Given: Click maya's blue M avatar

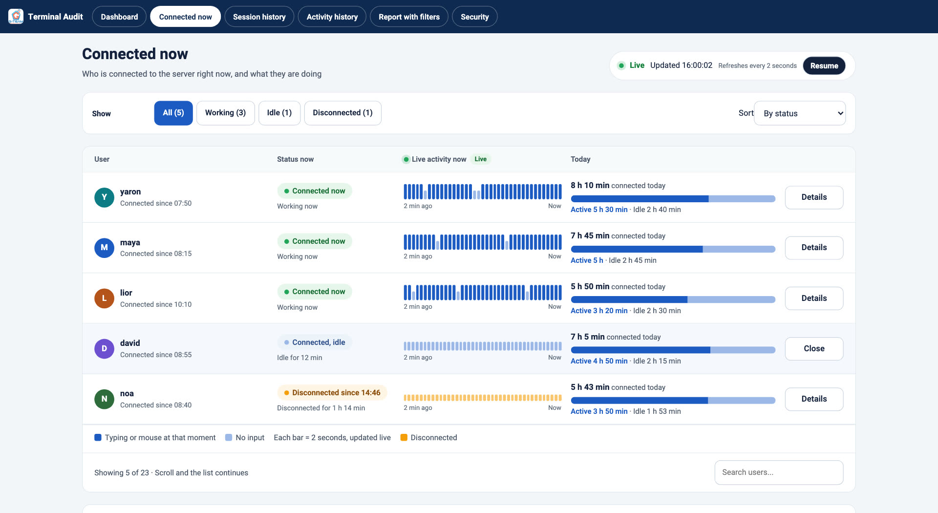Looking at the screenshot, I should click(104, 248).
